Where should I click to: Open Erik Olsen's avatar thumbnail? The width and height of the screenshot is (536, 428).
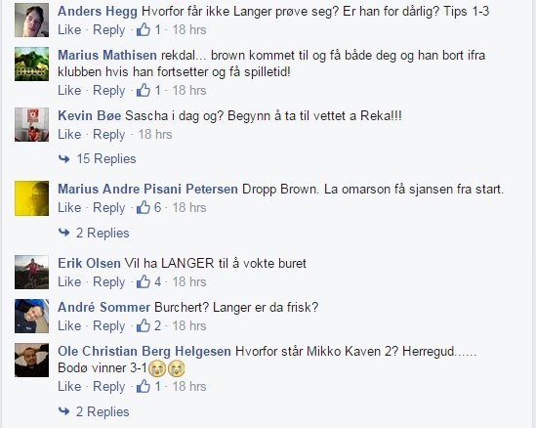click(x=31, y=272)
